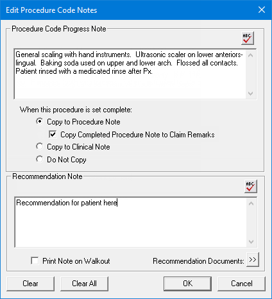Cancel the Edit Procedure Code Notes dialog

[x=241, y=284]
